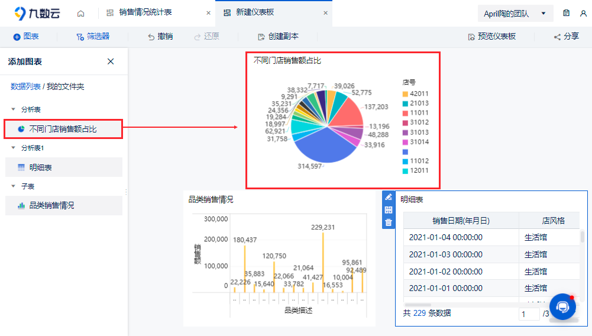Open the user profile icon
The width and height of the screenshot is (592, 336).
click(583, 13)
